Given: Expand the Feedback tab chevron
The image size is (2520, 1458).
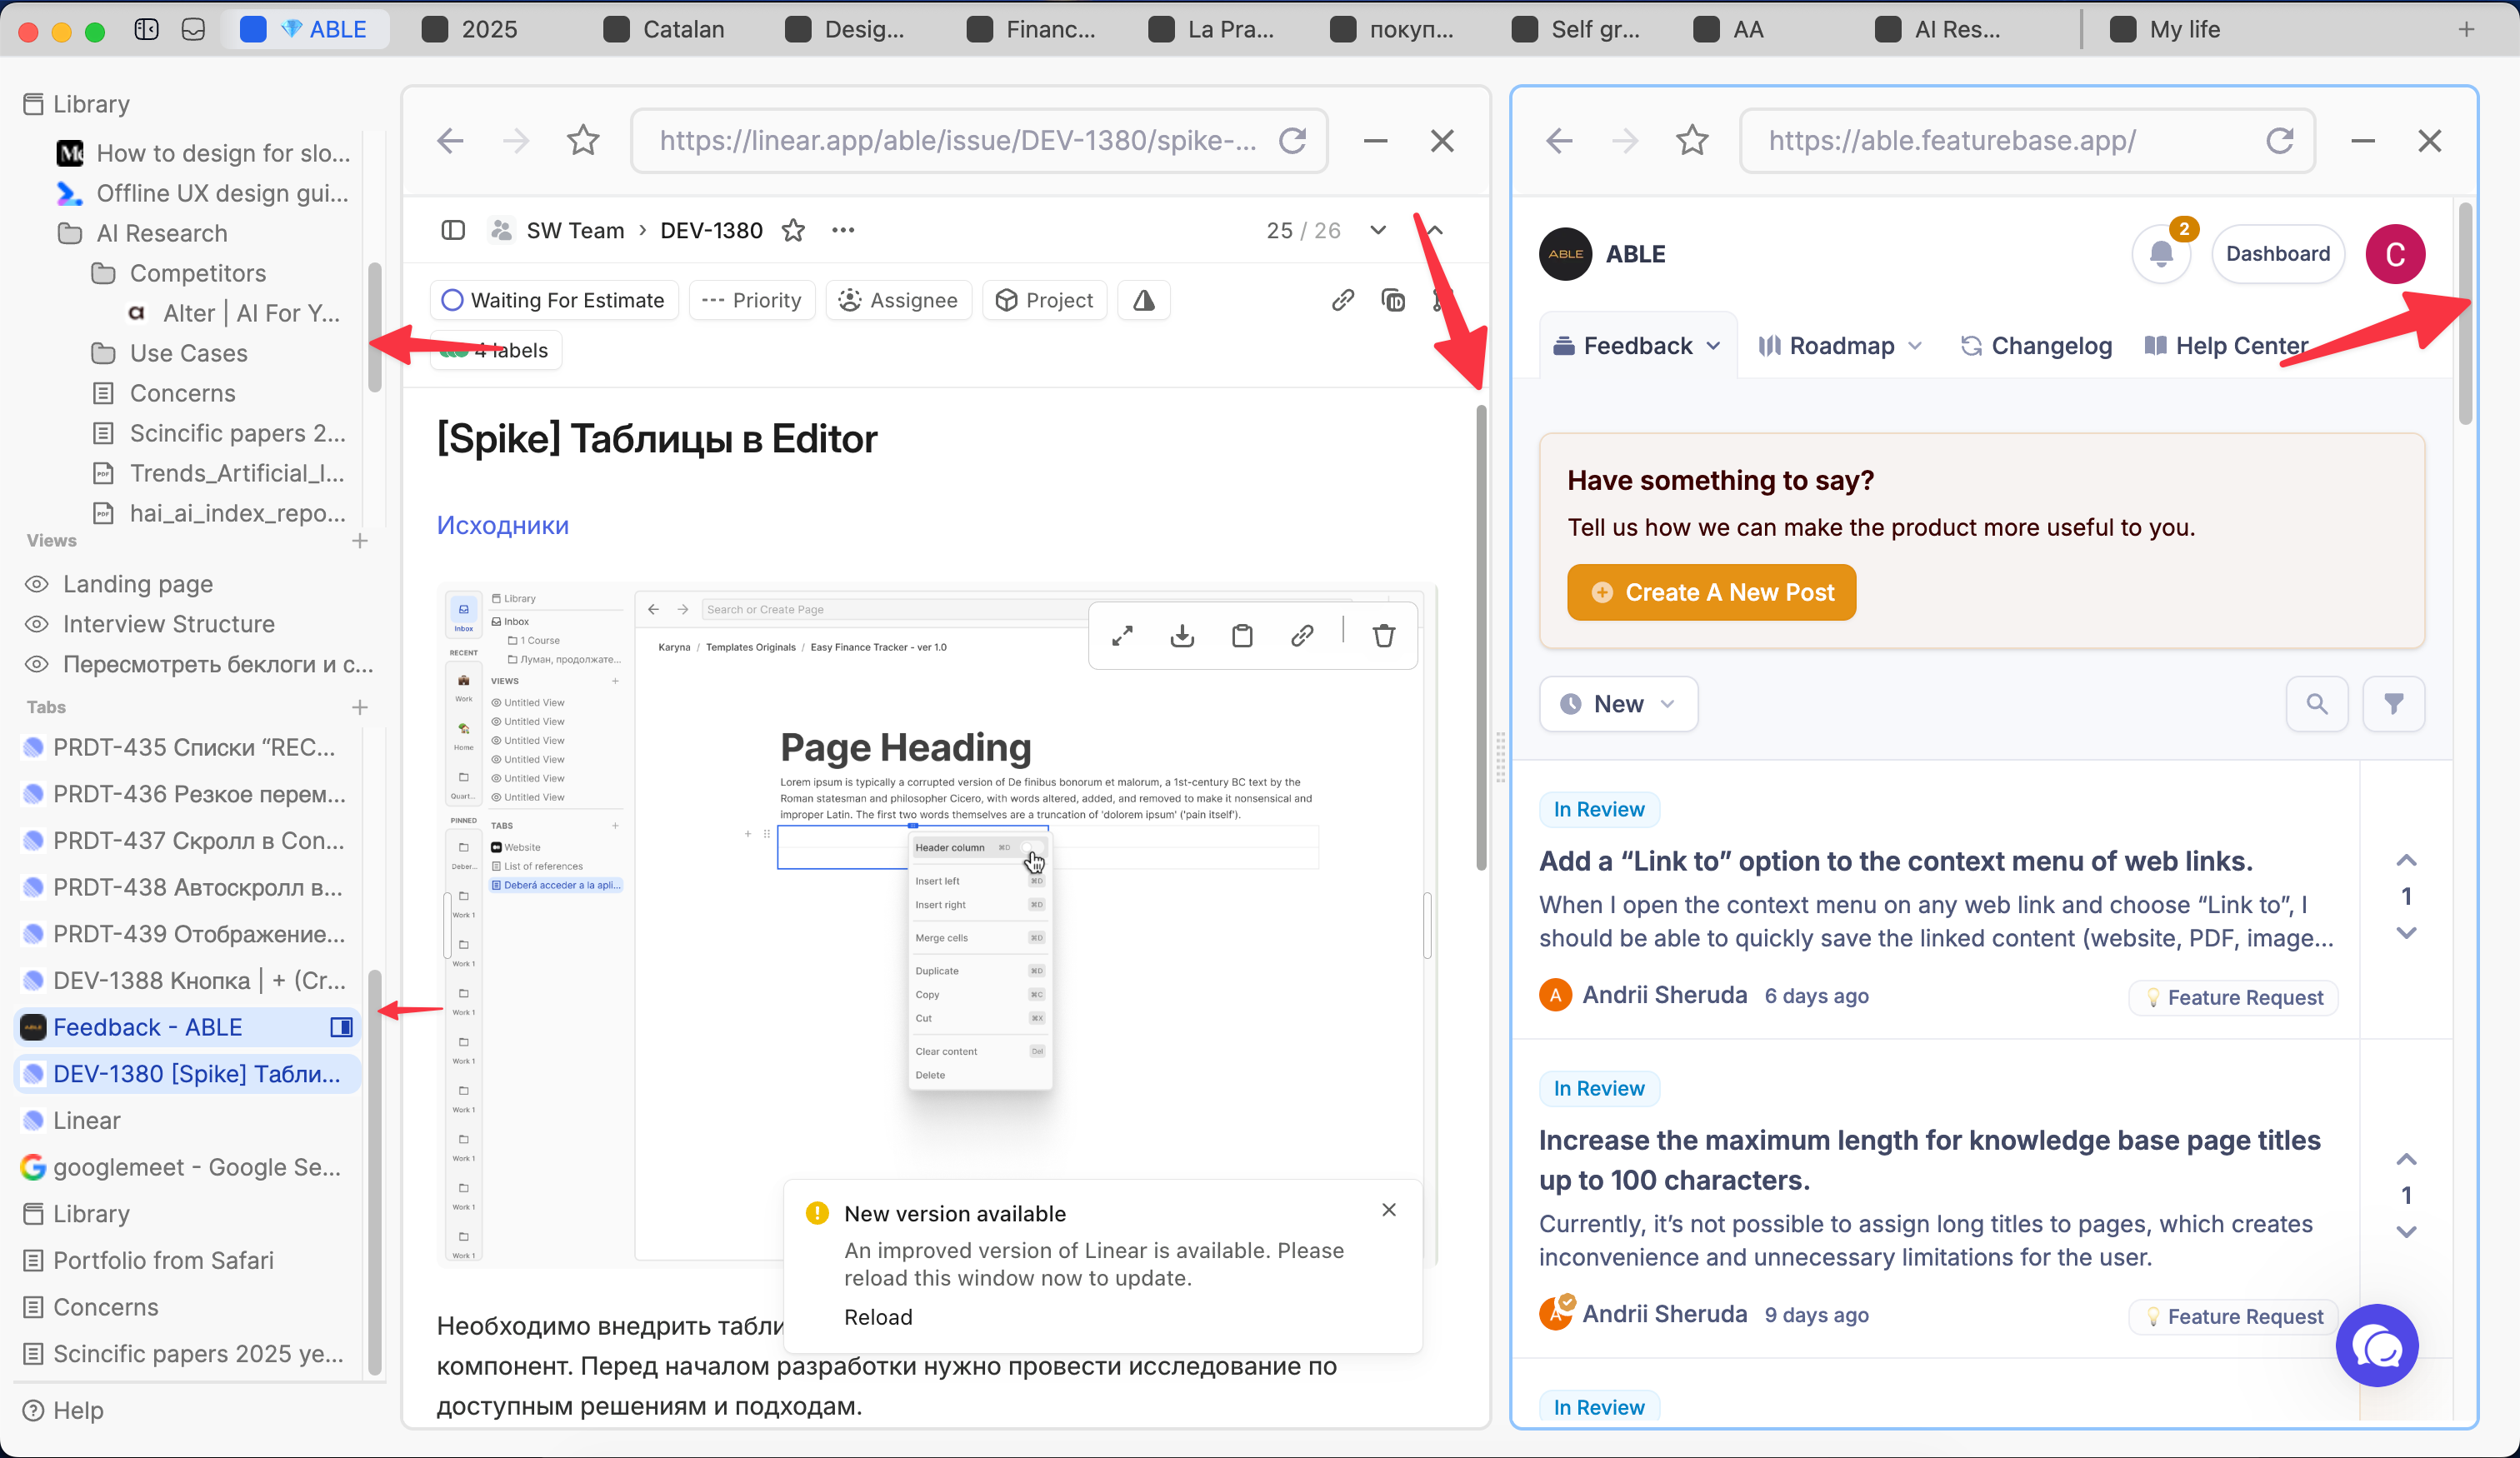Looking at the screenshot, I should pyautogui.click(x=1713, y=346).
